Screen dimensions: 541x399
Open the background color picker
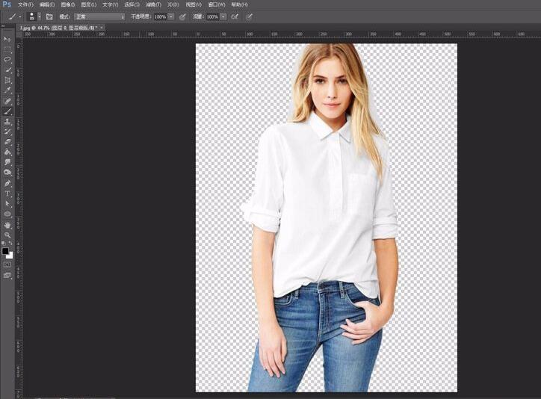click(x=10, y=256)
